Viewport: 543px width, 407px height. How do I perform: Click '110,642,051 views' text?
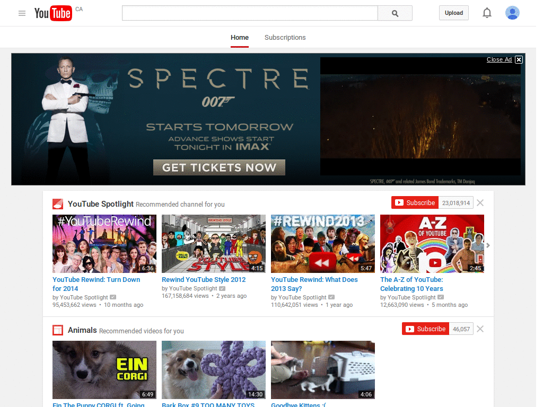[294, 305]
